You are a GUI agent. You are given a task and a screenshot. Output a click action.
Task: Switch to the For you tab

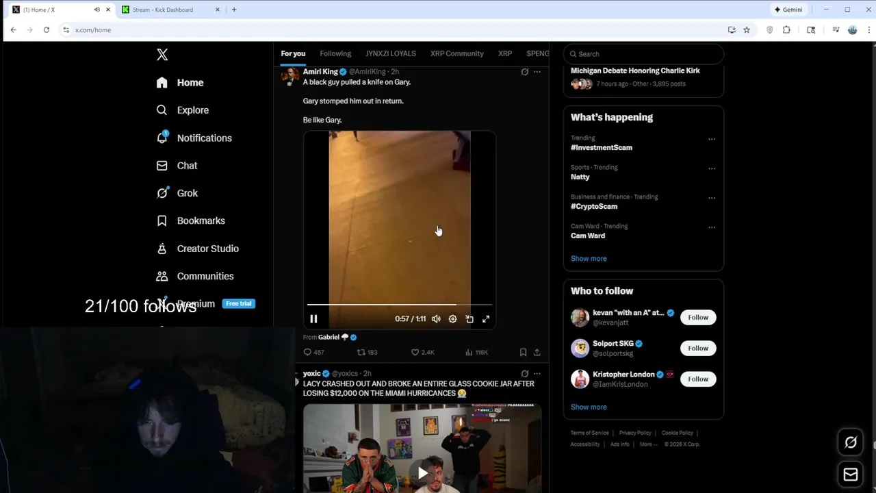coord(293,53)
